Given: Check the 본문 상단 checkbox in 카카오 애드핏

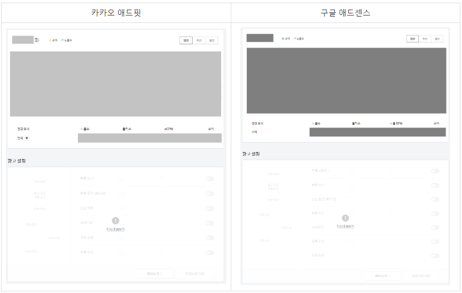Looking at the screenshot, I should [x=121, y=178].
